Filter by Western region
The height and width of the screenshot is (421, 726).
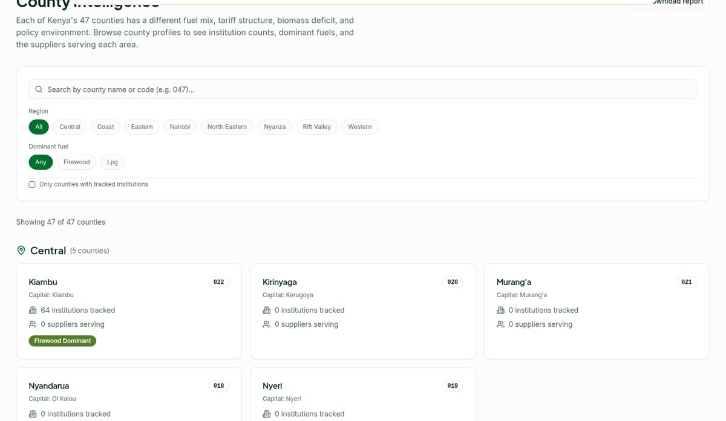pyautogui.click(x=360, y=127)
